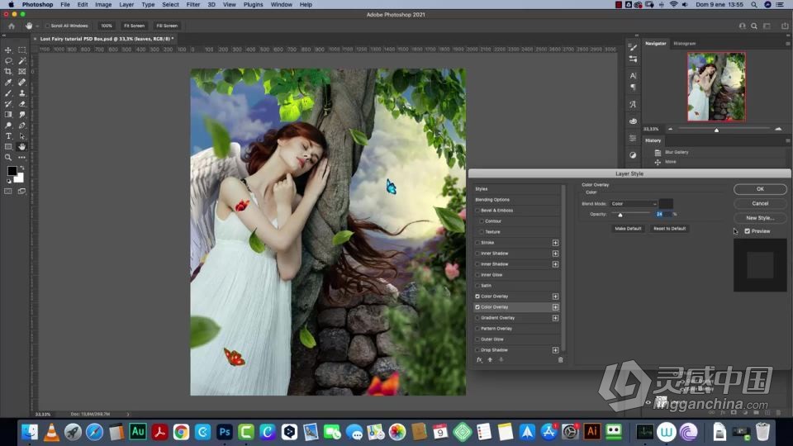Click the Make Default button
Viewport: 793px width, 446px height.
tap(628, 229)
